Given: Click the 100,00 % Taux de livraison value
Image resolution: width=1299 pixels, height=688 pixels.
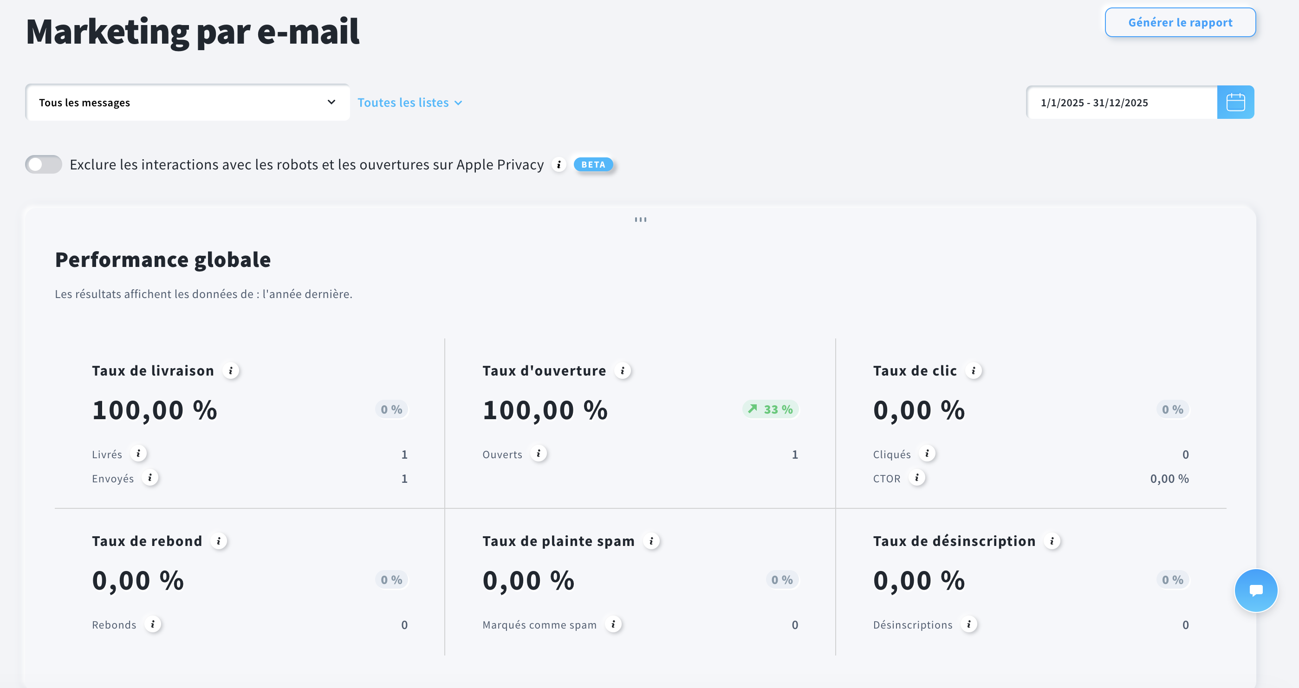Looking at the screenshot, I should click(x=154, y=410).
